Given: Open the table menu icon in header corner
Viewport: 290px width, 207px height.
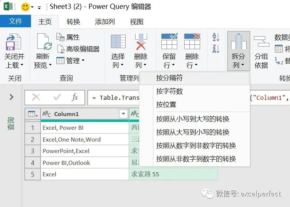Looking at the screenshot, I should [x=32, y=114].
